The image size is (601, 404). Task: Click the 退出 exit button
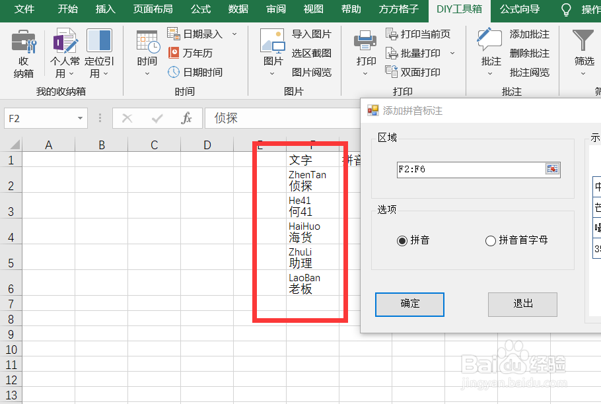click(522, 304)
